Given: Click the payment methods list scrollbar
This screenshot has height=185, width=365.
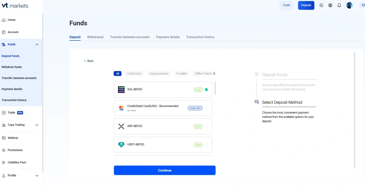Looking at the screenshot, I should [215, 88].
